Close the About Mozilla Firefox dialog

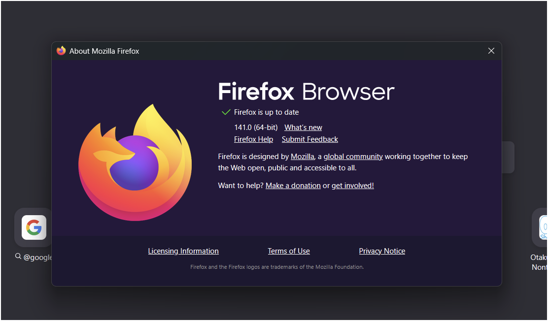(x=491, y=51)
